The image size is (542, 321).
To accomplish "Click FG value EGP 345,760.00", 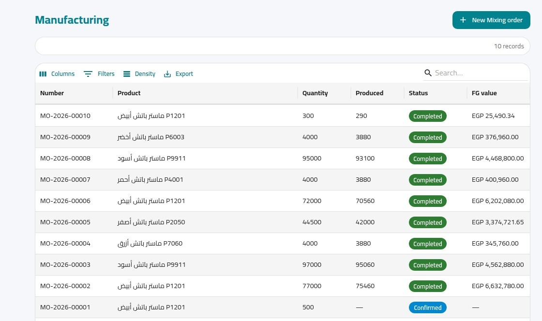I will click(x=495, y=244).
